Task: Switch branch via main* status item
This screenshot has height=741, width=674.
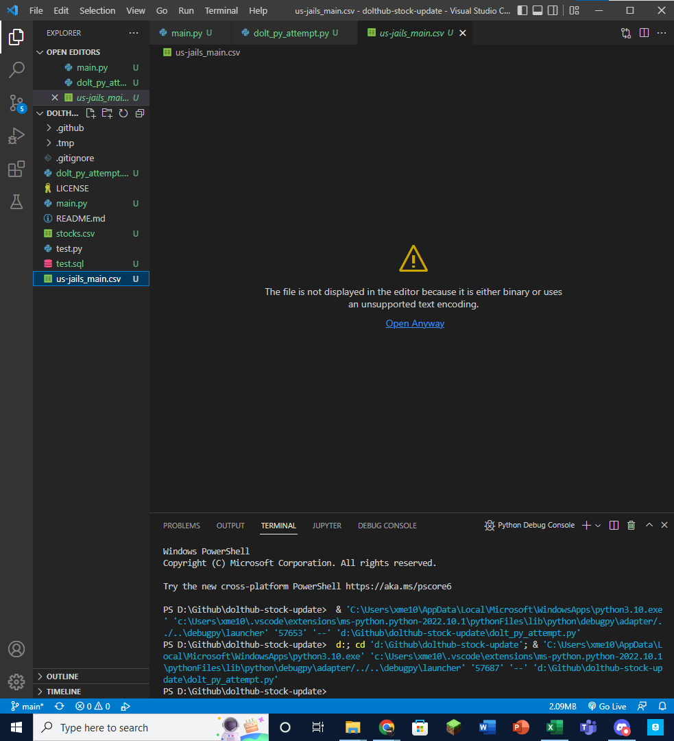Action: click(27, 706)
